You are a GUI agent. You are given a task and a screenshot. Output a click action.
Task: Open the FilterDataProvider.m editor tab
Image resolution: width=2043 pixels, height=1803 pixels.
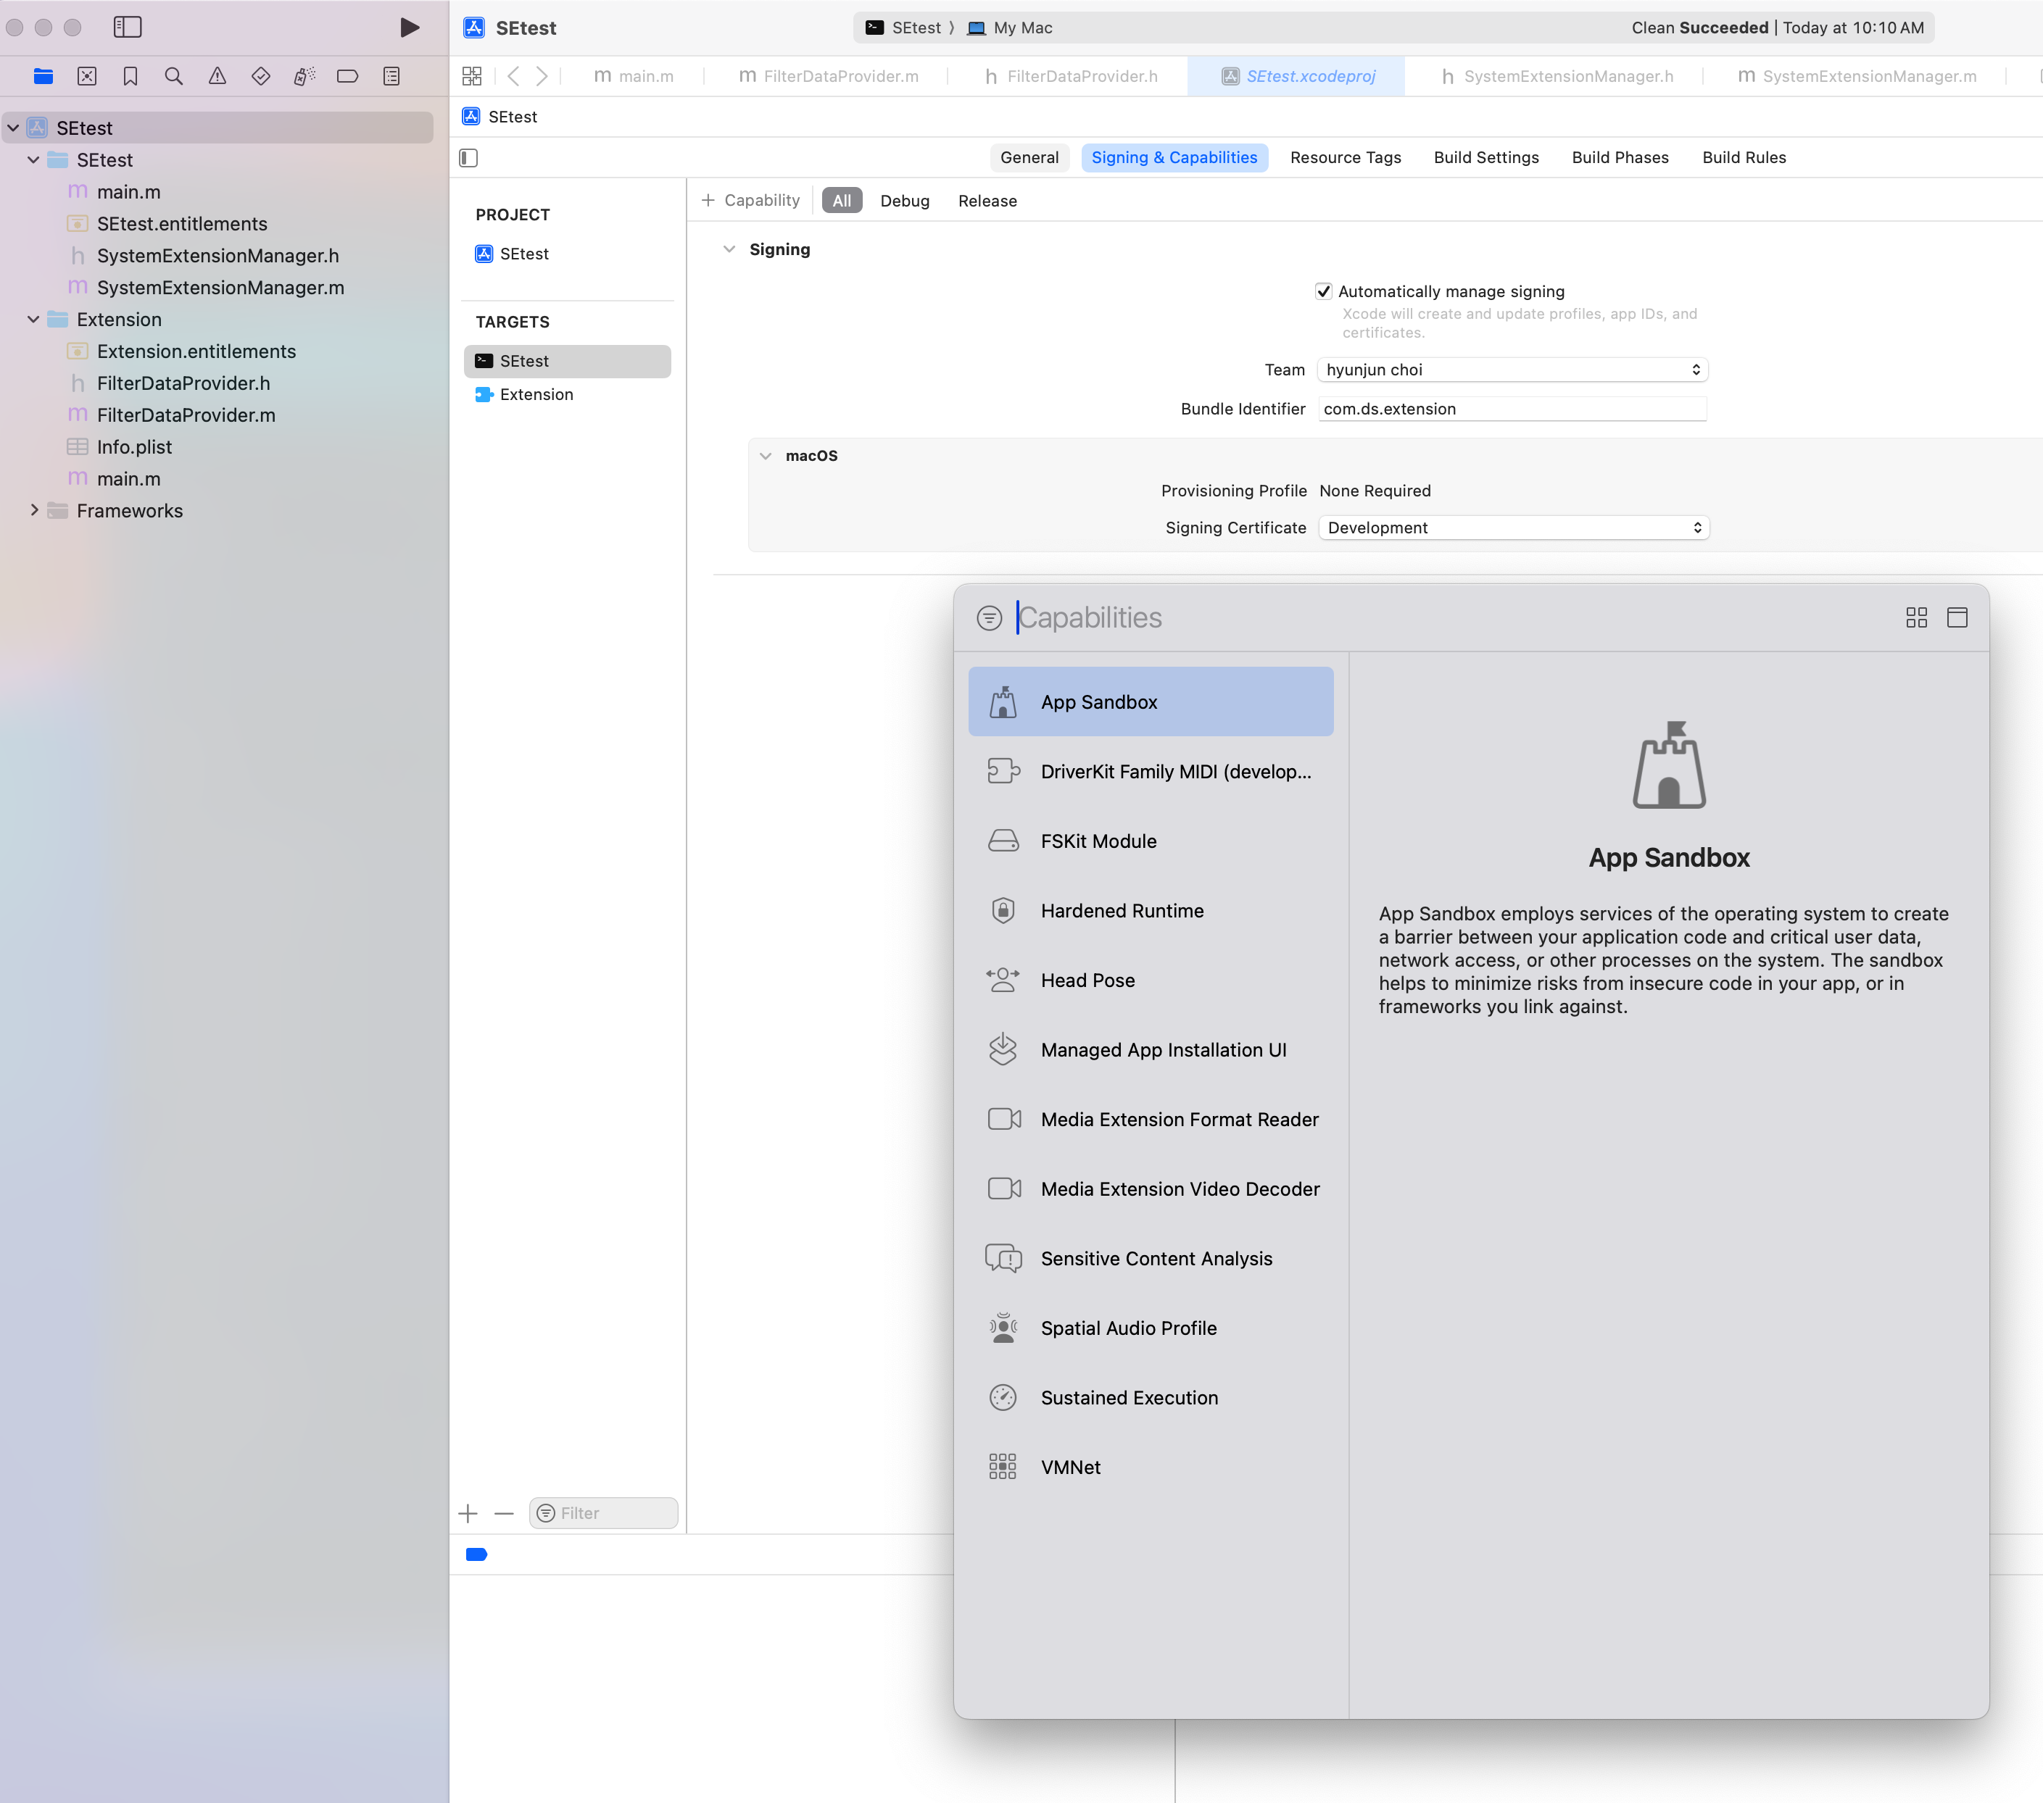tap(829, 76)
